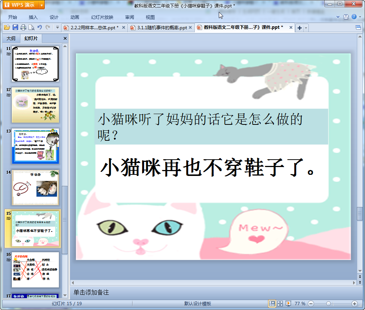
Task: Switch to slide sorter view icon
Action: [280, 303]
